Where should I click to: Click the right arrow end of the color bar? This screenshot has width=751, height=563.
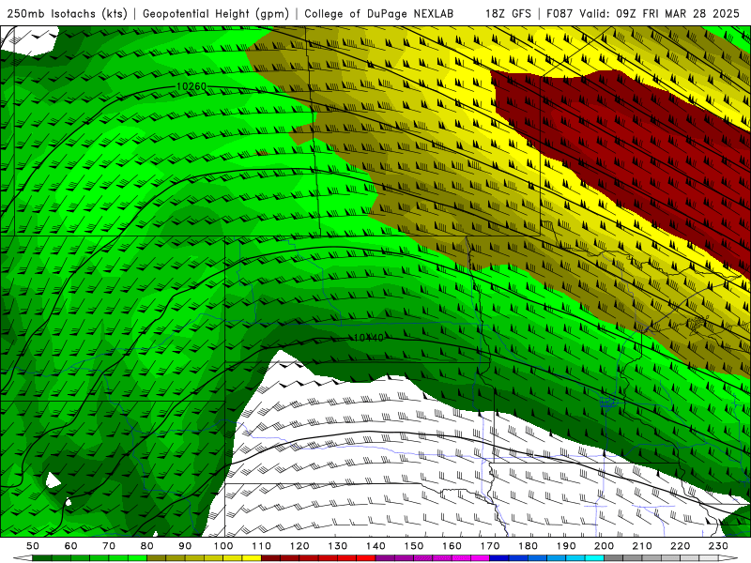(728, 558)
